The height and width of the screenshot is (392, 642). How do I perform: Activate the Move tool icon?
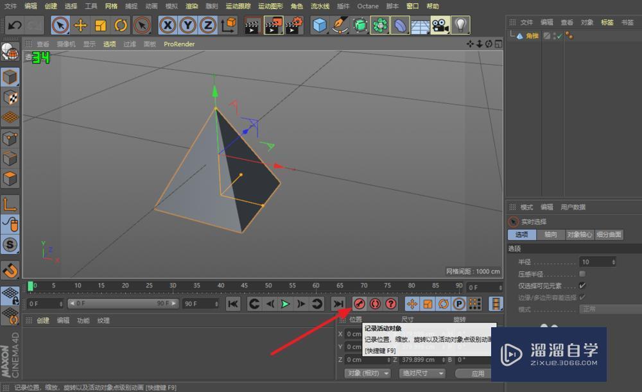coord(81,26)
